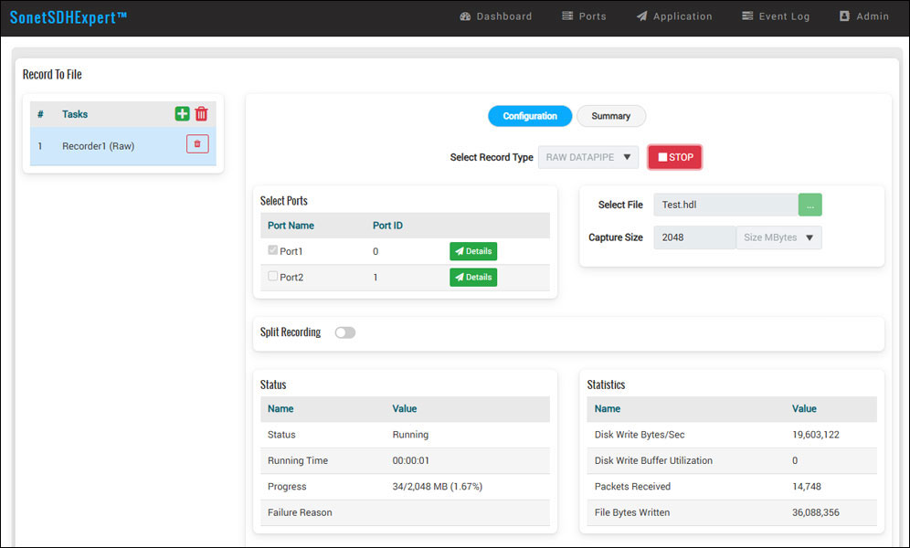Open the Admin menu
This screenshot has width=910, height=548.
863,16
